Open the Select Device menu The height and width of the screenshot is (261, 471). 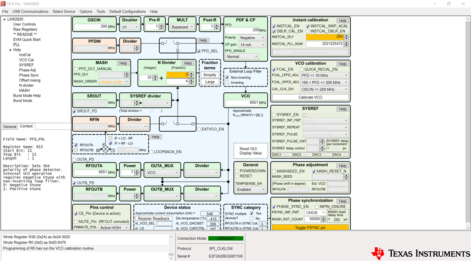click(64, 11)
